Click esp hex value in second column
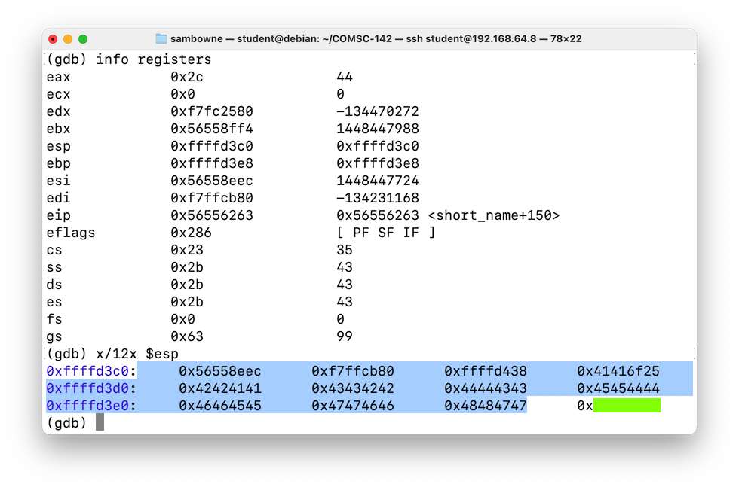The image size is (739, 490). coord(212,146)
